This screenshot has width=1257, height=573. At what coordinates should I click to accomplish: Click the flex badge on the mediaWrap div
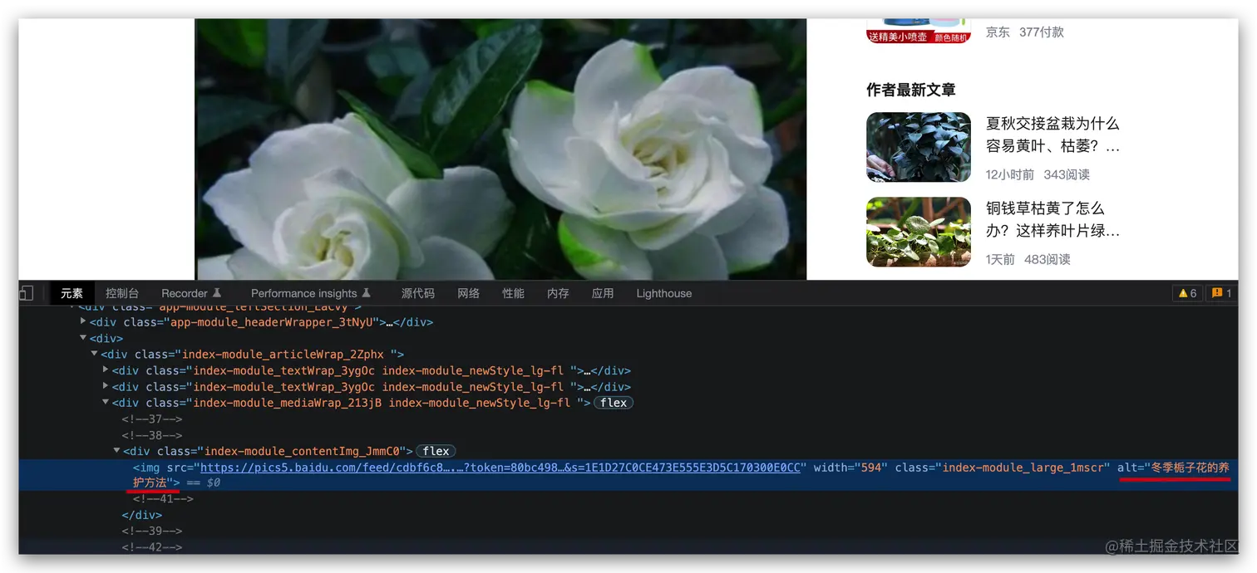coord(614,403)
